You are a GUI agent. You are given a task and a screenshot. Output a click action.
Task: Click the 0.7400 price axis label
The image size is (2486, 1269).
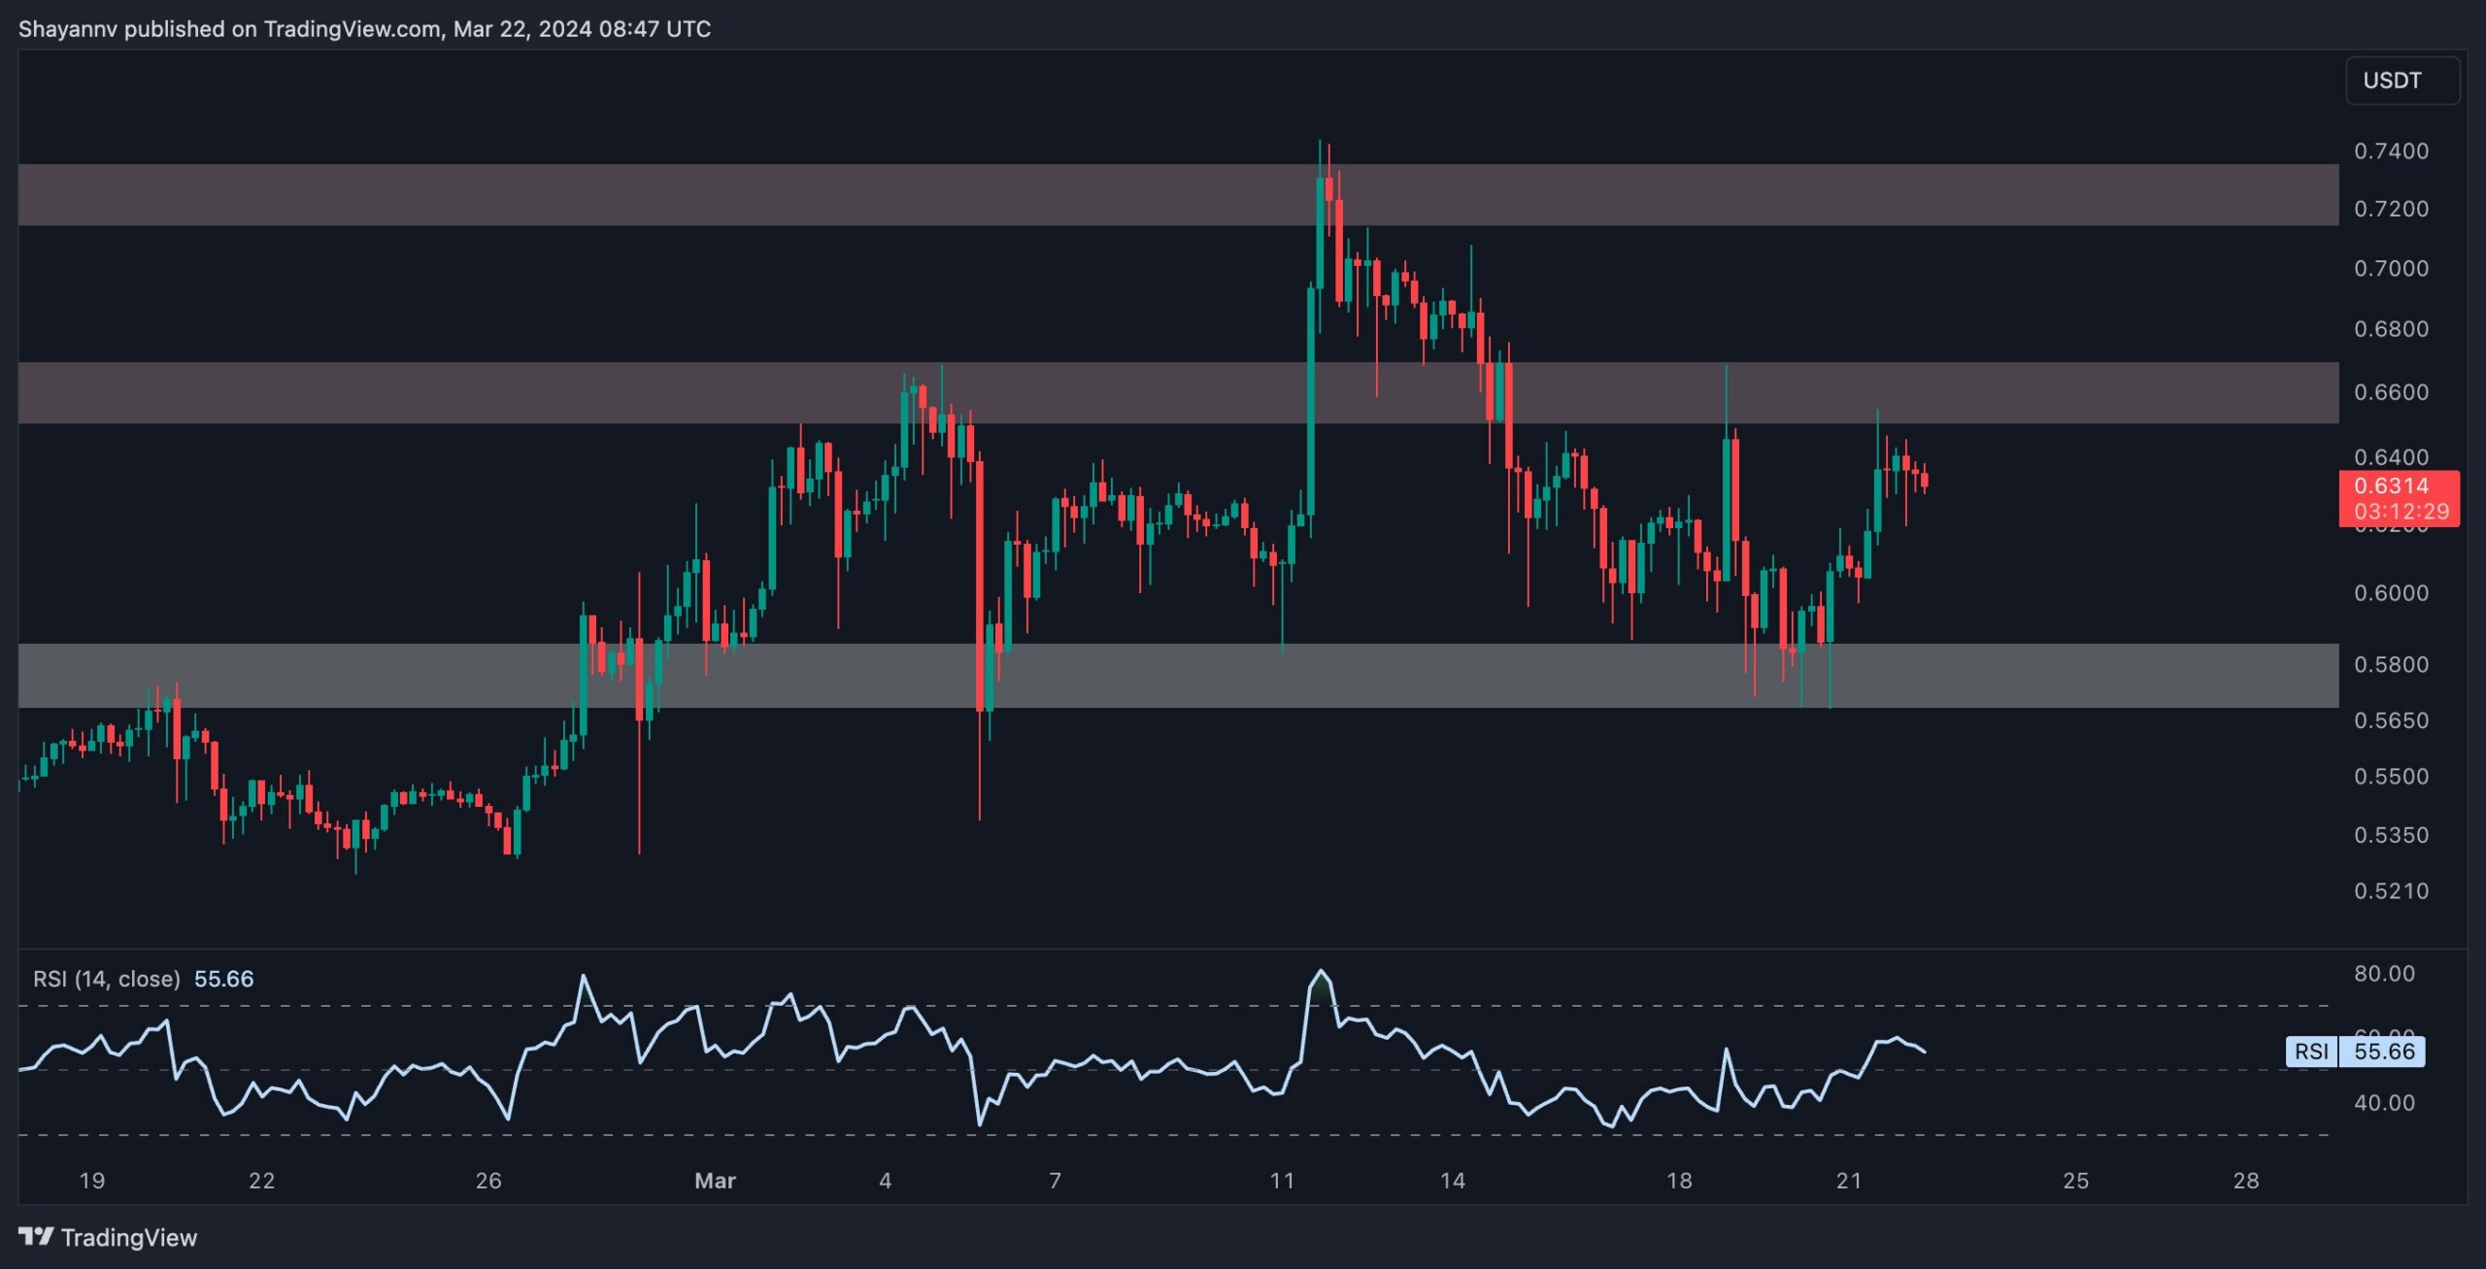[2391, 151]
